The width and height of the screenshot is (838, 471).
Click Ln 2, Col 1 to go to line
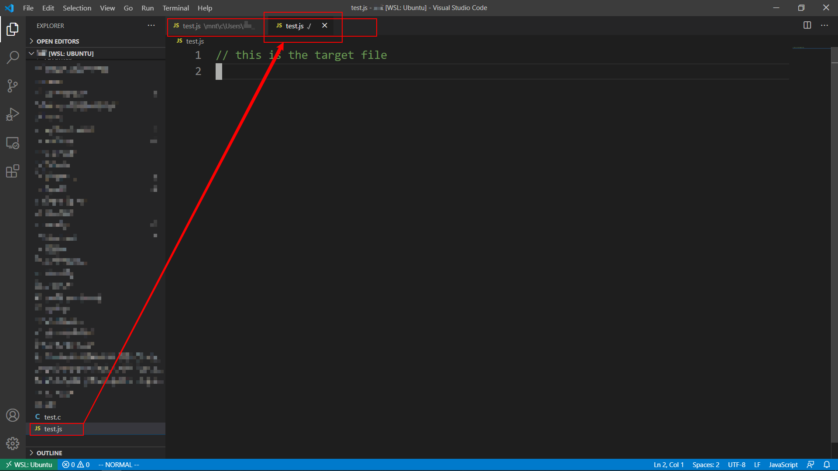point(668,464)
